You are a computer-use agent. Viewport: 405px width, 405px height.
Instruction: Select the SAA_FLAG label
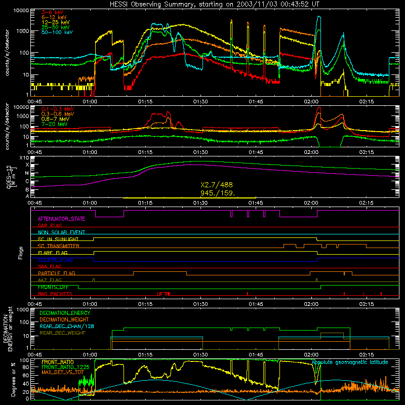[x=50, y=266]
